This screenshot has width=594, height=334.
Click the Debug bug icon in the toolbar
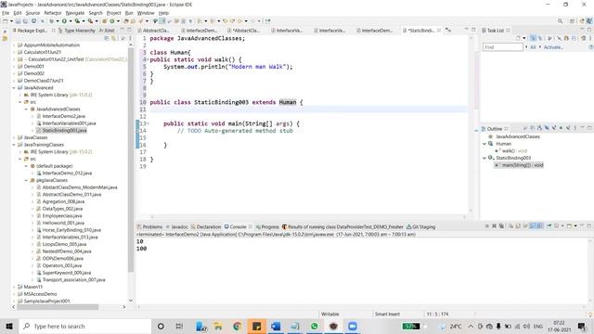[x=51, y=20]
